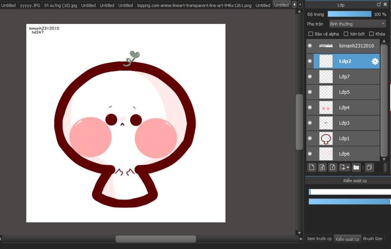Select the Lớp4 layer row

pos(343,108)
